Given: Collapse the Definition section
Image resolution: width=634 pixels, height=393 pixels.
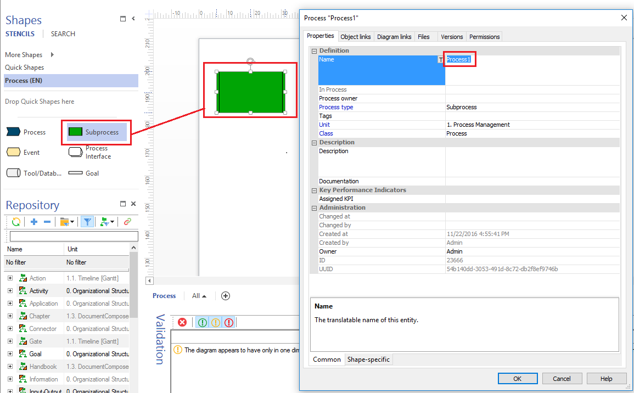Looking at the screenshot, I should tap(314, 51).
